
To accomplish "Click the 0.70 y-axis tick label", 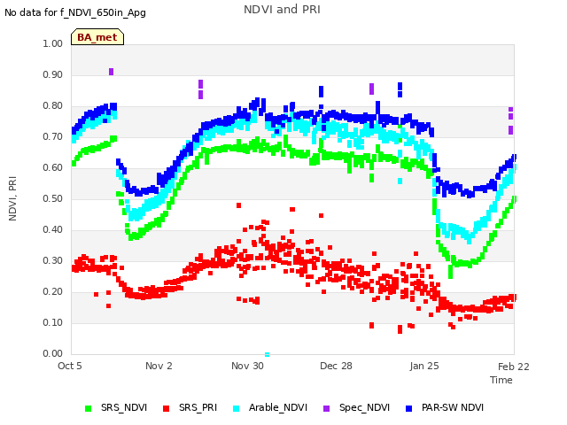I will pos(53,137).
